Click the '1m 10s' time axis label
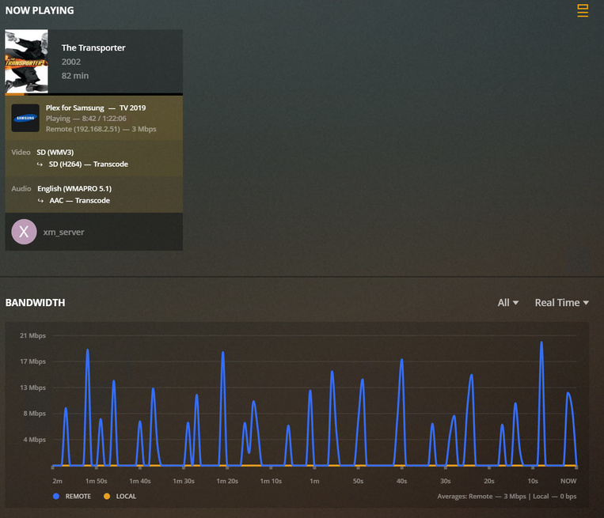604x518 pixels. pos(271,481)
